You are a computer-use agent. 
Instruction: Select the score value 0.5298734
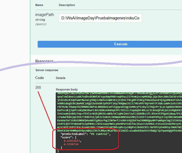(71, 144)
